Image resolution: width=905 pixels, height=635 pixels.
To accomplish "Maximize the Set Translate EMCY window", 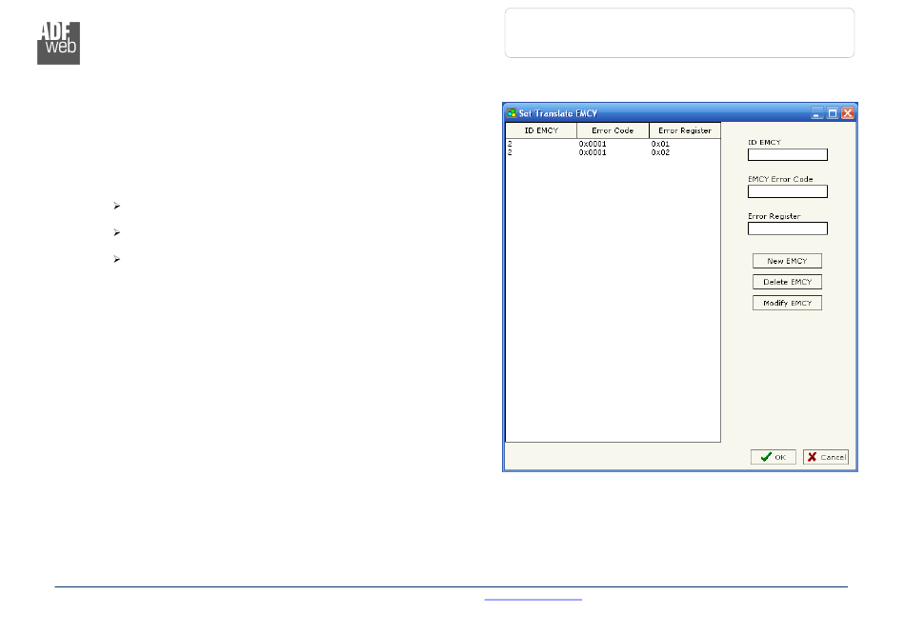I will pyautogui.click(x=832, y=112).
